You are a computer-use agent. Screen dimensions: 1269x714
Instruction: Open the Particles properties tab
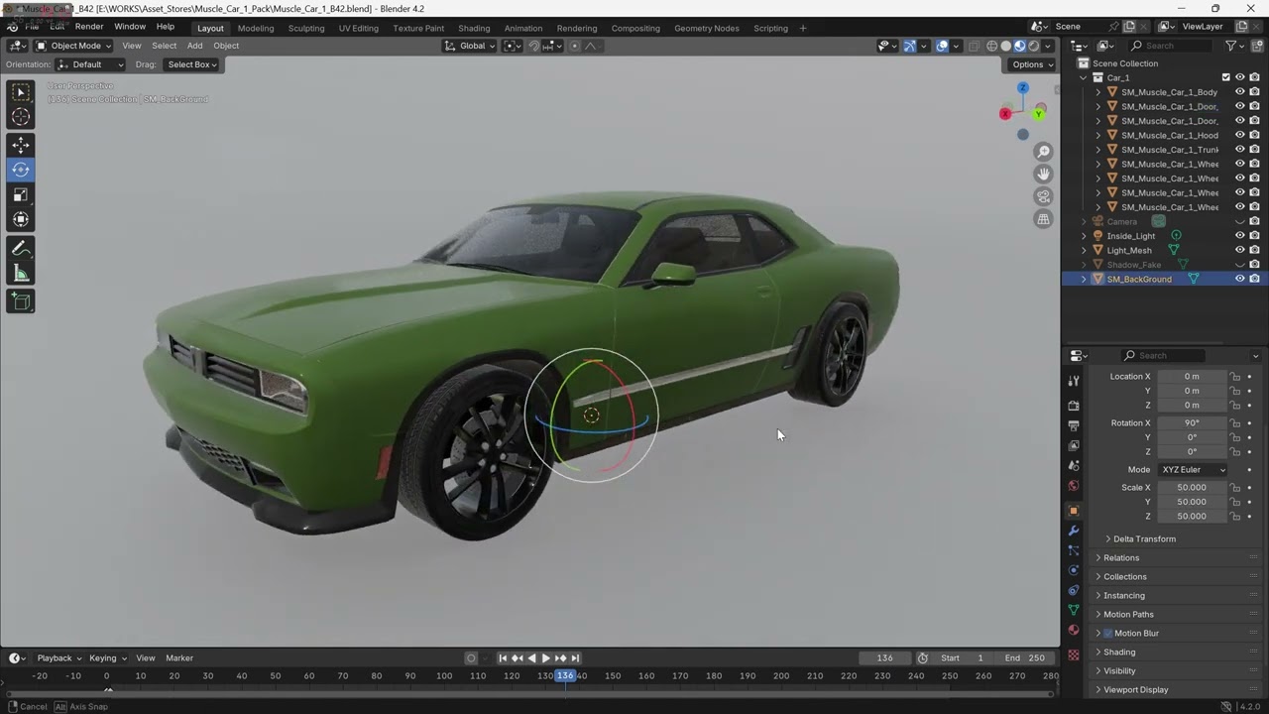click(x=1074, y=550)
